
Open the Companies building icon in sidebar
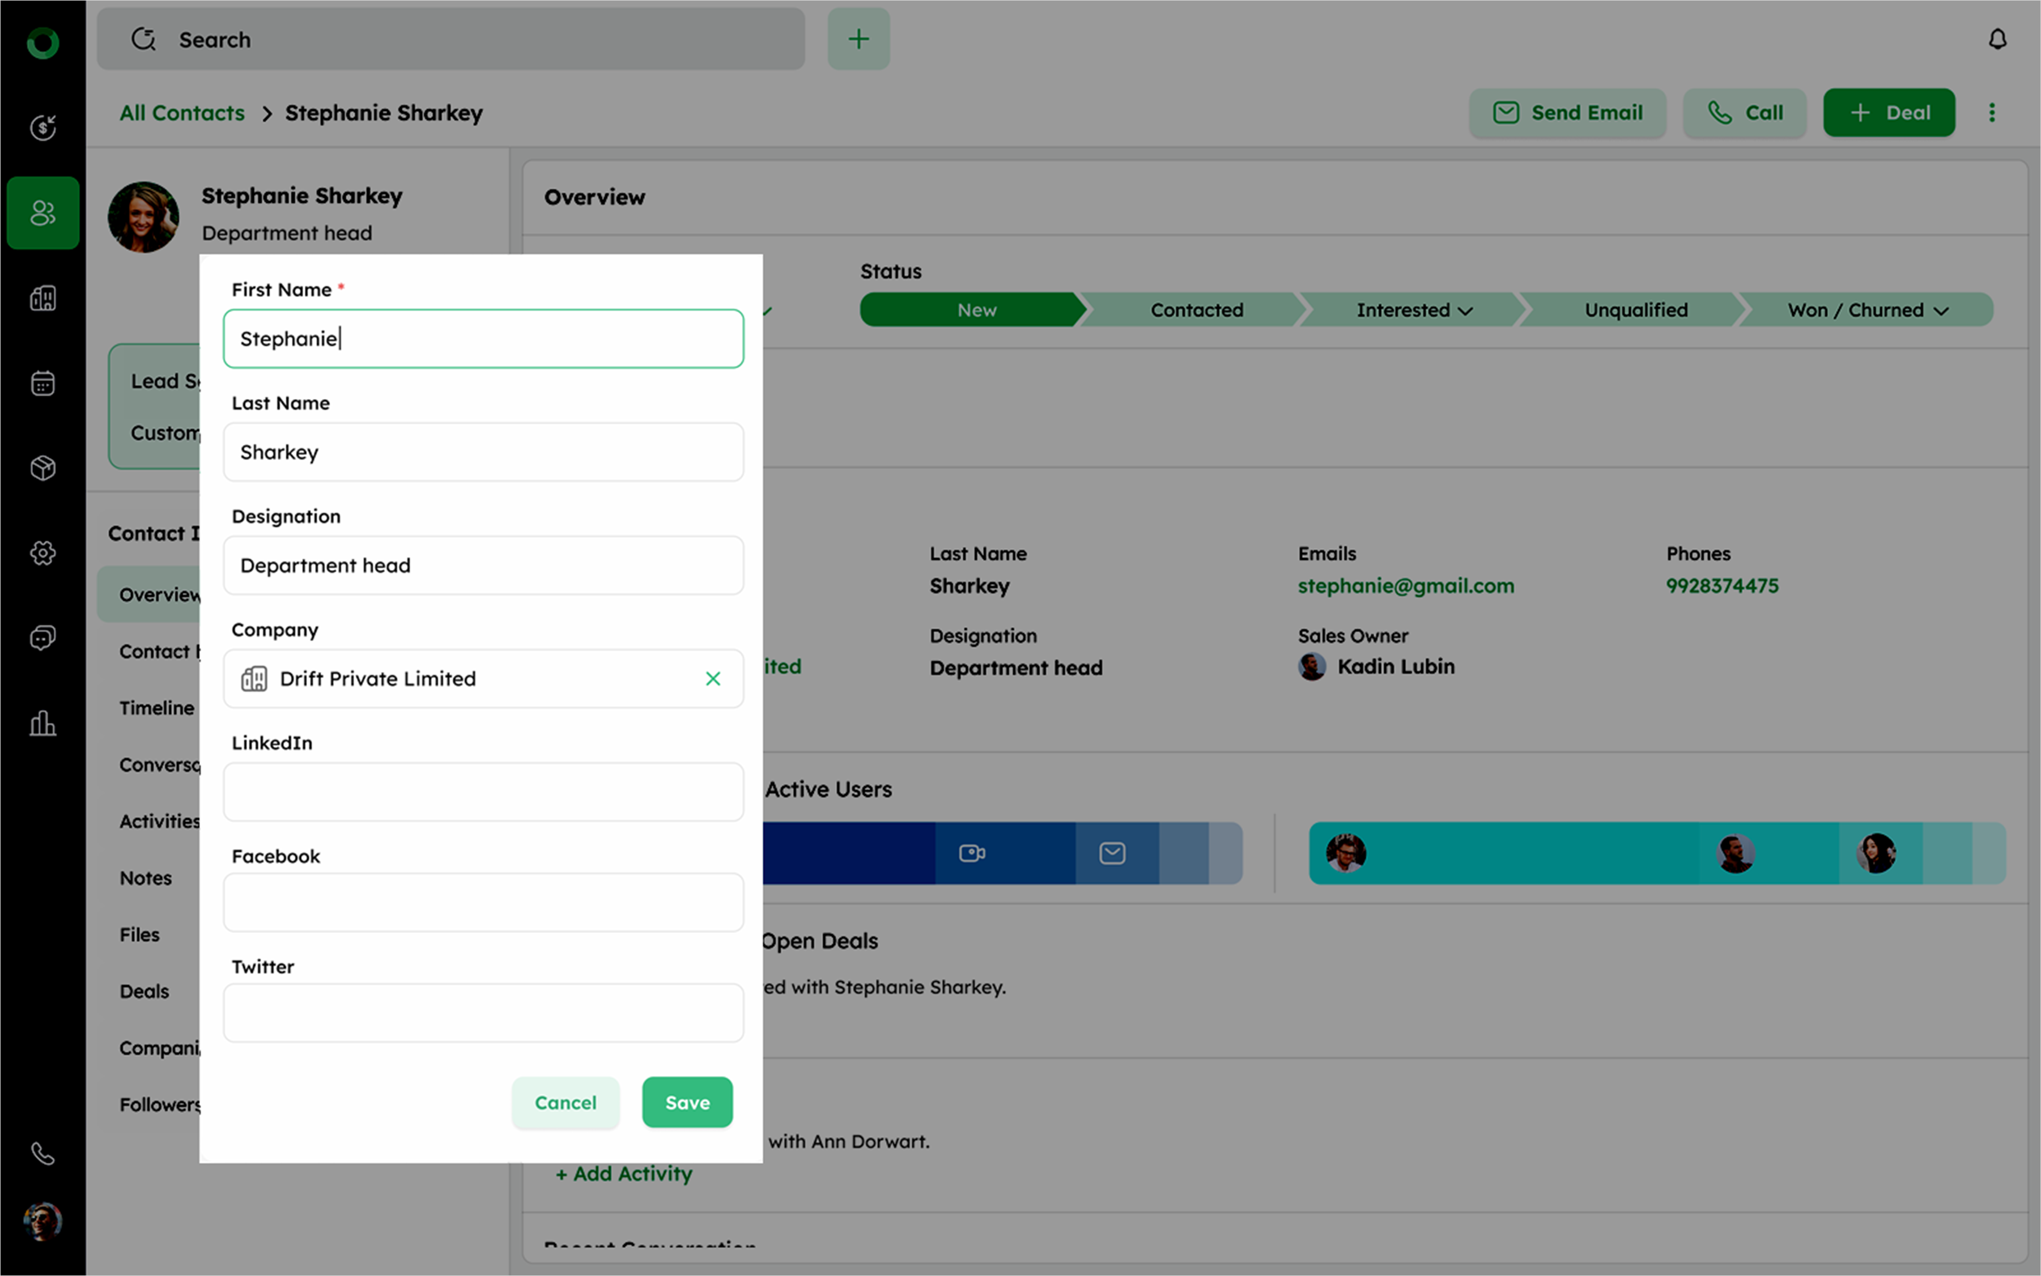42,298
